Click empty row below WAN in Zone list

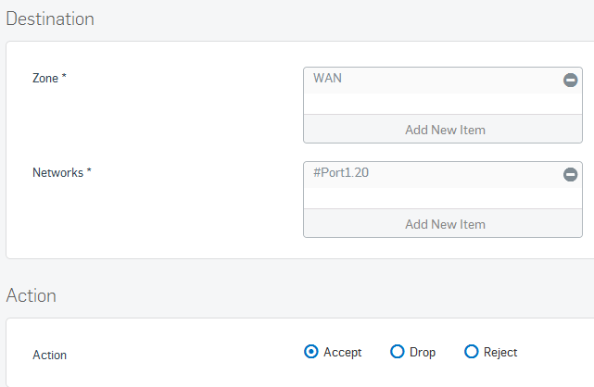click(x=443, y=104)
